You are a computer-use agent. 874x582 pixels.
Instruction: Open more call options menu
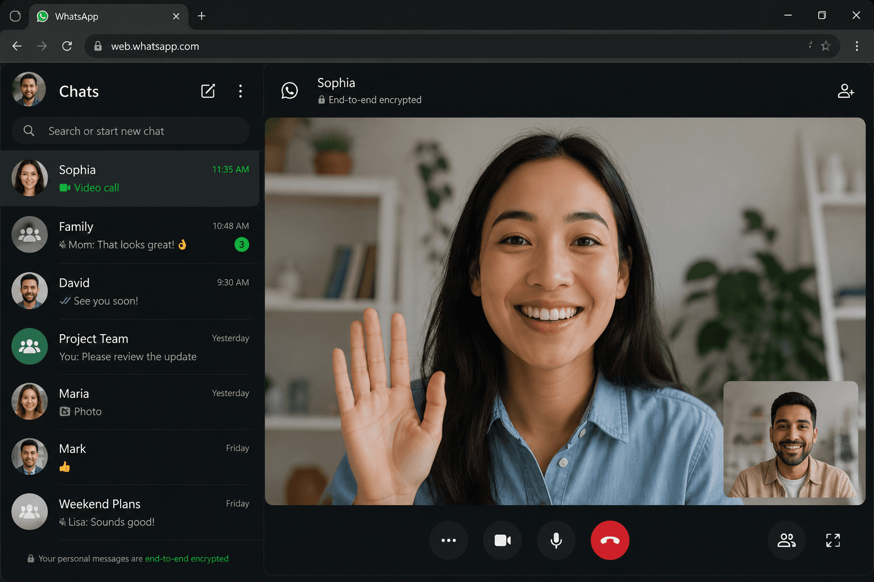449,540
